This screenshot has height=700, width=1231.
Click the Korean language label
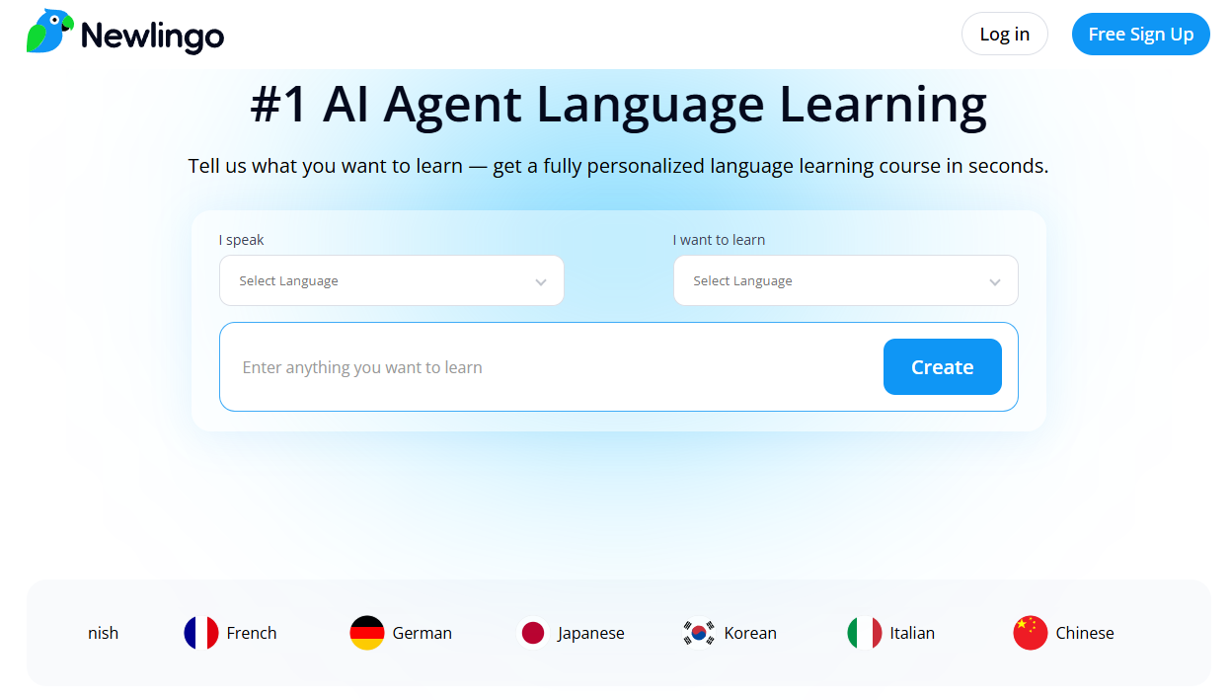(750, 633)
